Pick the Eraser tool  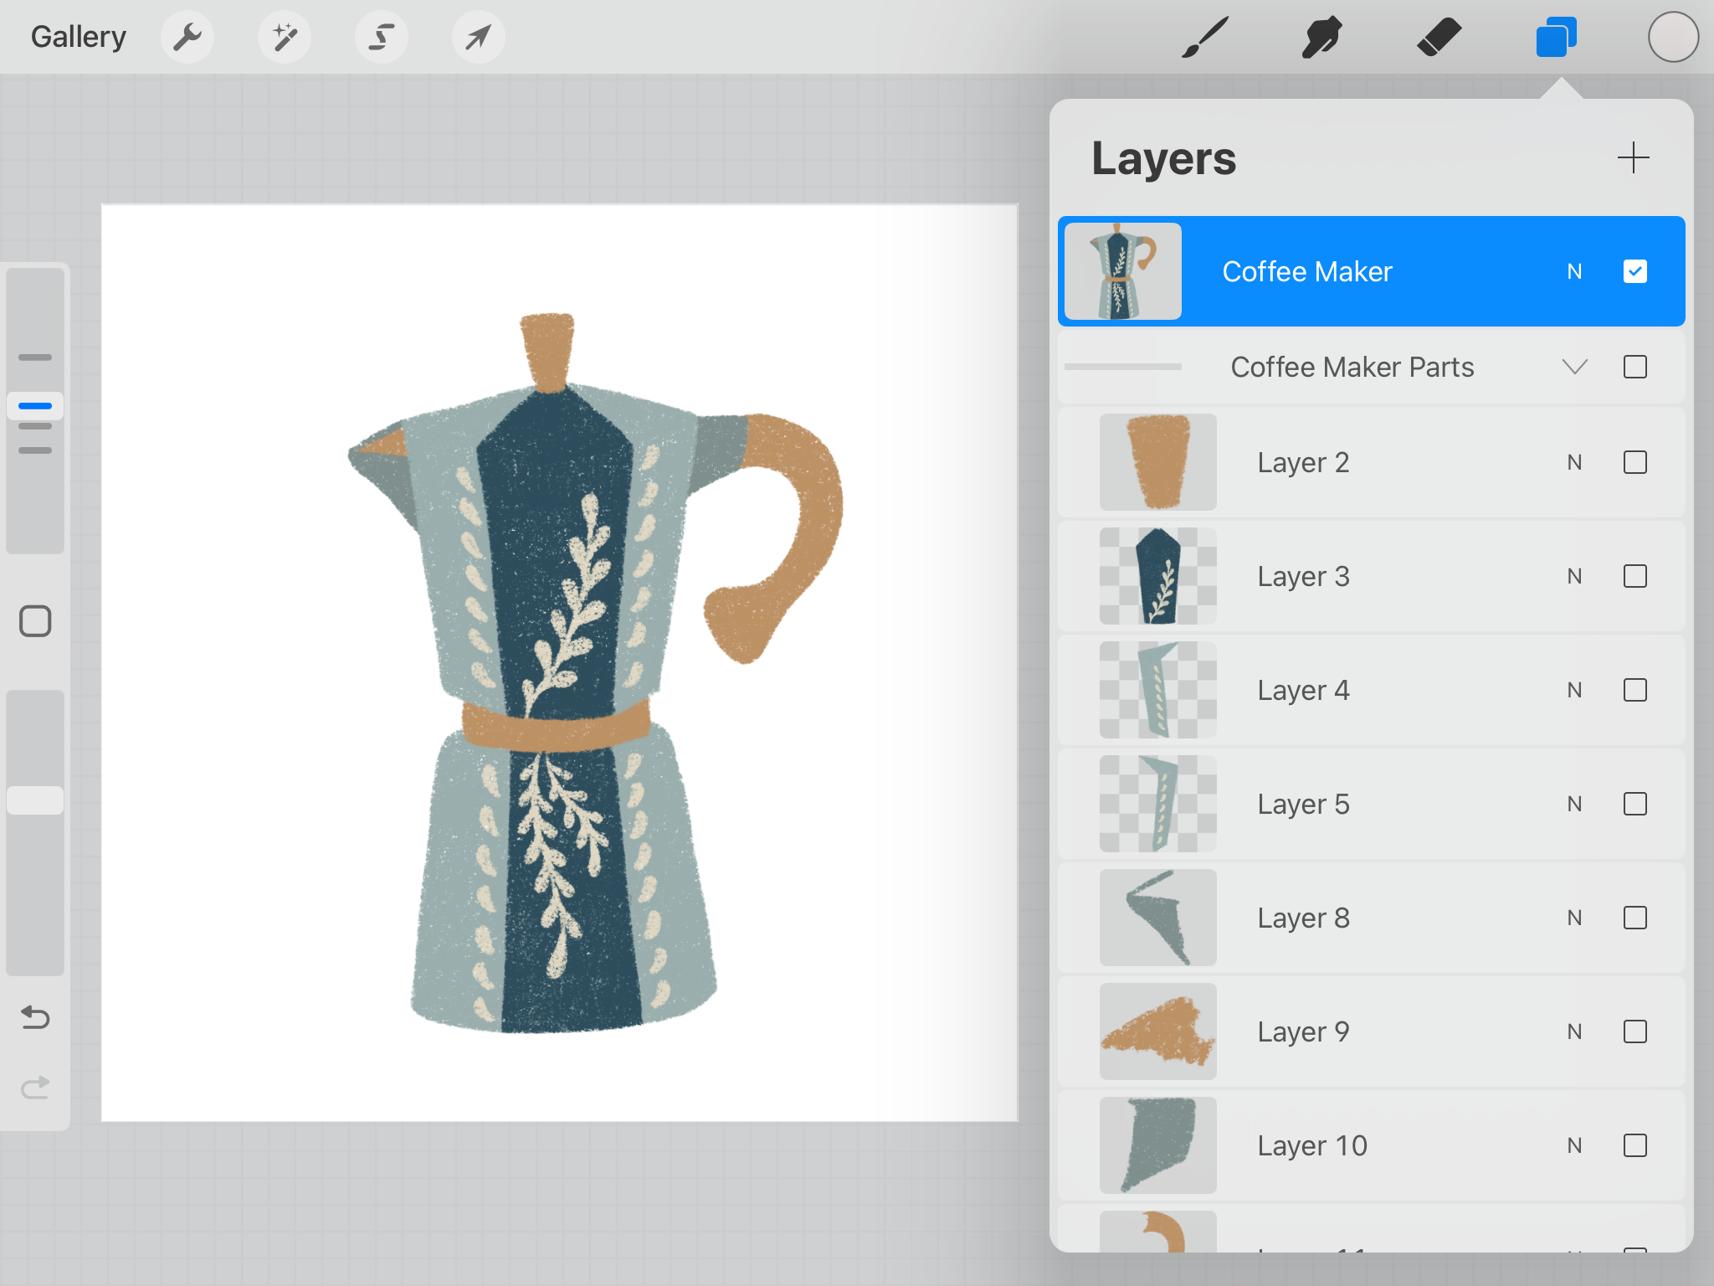pyautogui.click(x=1439, y=37)
